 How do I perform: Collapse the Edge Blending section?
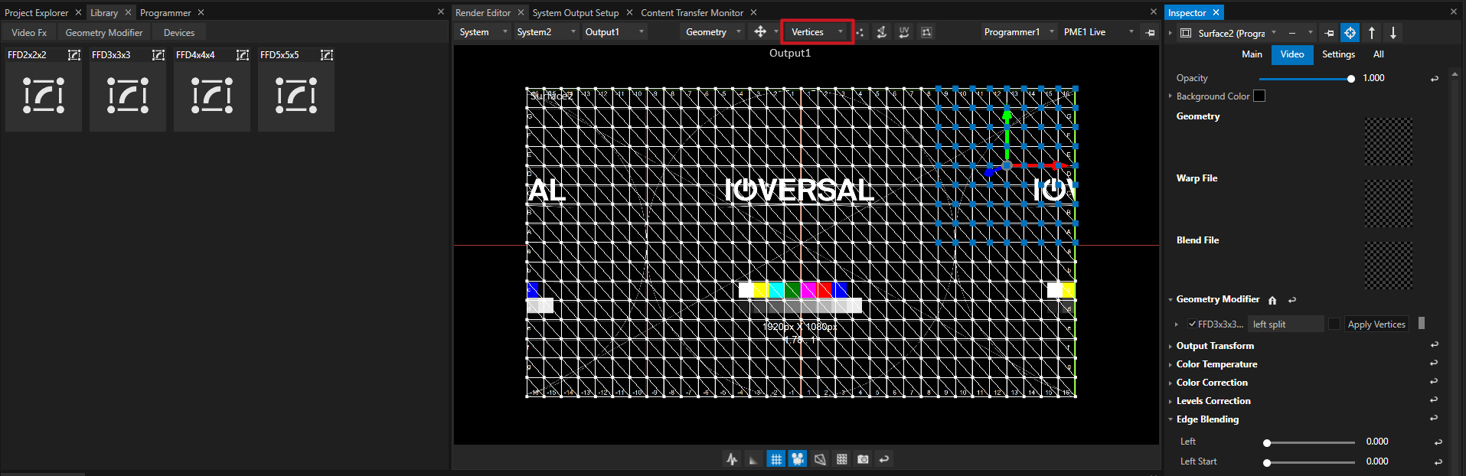[x=1171, y=419]
